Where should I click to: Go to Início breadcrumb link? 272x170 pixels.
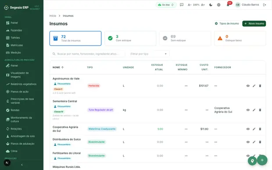pos(53,16)
